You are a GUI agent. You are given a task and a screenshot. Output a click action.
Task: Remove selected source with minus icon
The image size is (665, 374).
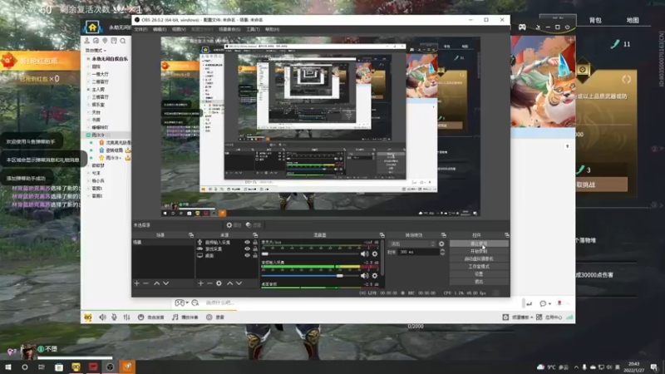point(209,283)
